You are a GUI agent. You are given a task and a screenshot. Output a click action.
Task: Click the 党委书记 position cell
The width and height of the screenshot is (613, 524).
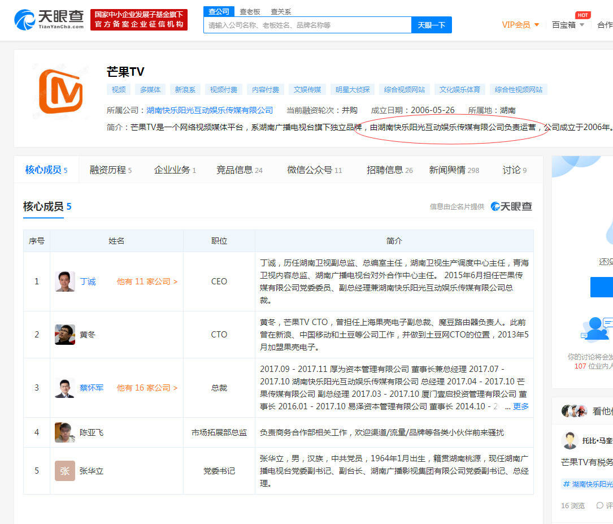(x=219, y=471)
